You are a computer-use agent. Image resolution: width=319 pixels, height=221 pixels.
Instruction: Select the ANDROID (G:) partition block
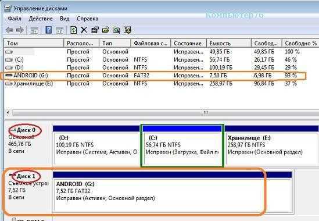(x=172, y=191)
